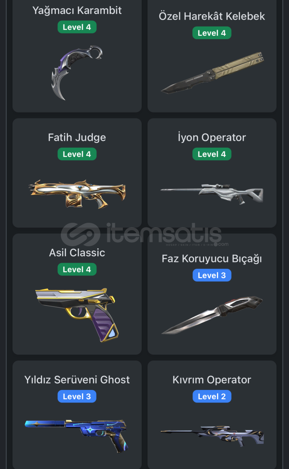Select Level 4 badge under Fatih Judge
The width and height of the screenshot is (289, 469).
pos(77,154)
